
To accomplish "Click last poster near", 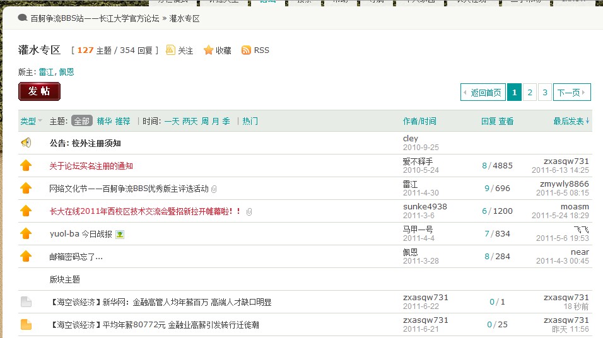I will (x=580, y=252).
